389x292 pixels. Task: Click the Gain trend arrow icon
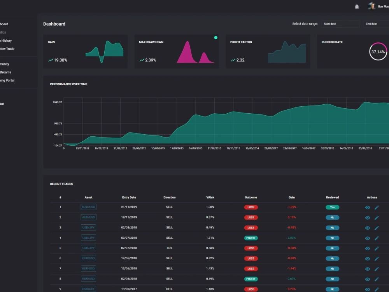[x=50, y=60]
